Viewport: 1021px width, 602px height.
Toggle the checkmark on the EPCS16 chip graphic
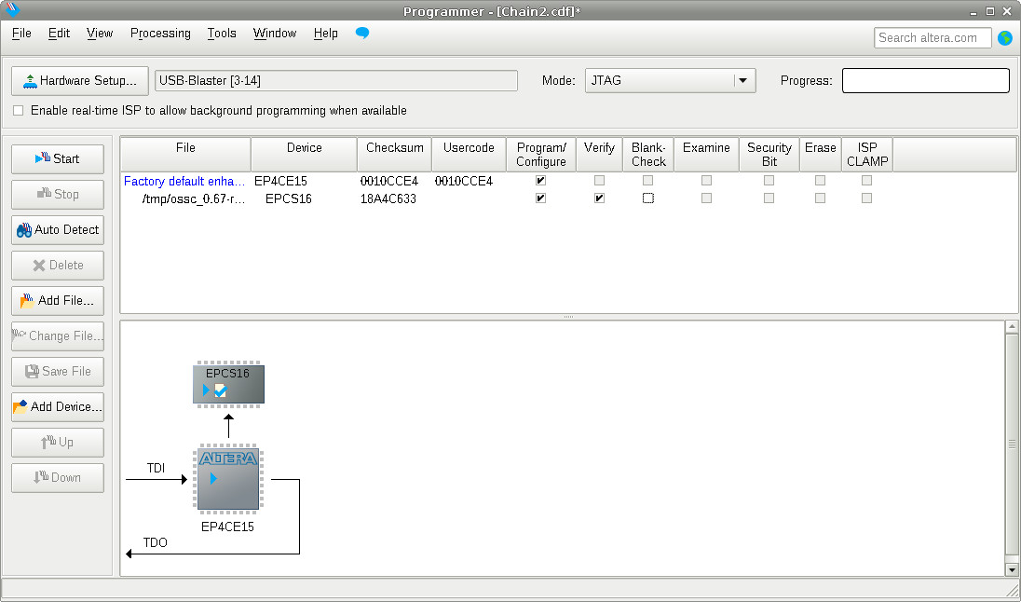[x=220, y=390]
